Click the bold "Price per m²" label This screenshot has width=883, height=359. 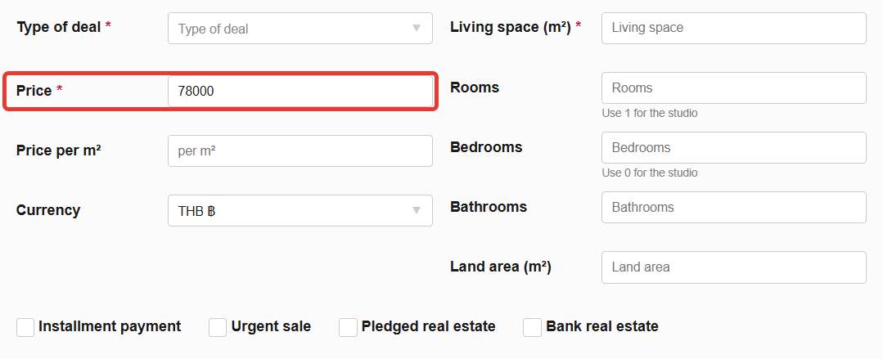coord(59,150)
